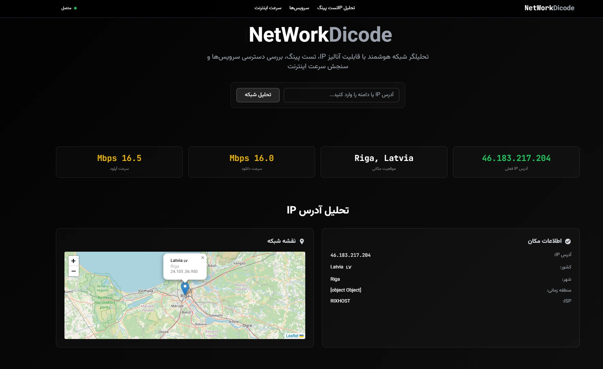Viewport: 603px width, 369px height.
Task: Click the Riga, Latvia location card
Action: coord(383,162)
